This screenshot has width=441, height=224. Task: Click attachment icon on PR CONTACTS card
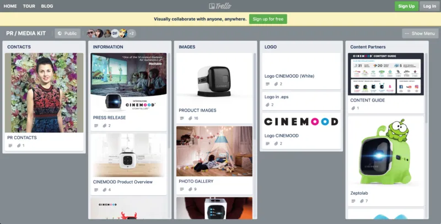click(x=19, y=146)
